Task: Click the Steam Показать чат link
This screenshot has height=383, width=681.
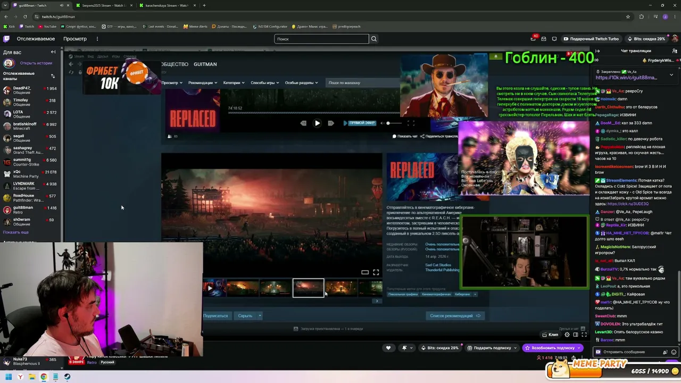Action: tap(405, 136)
